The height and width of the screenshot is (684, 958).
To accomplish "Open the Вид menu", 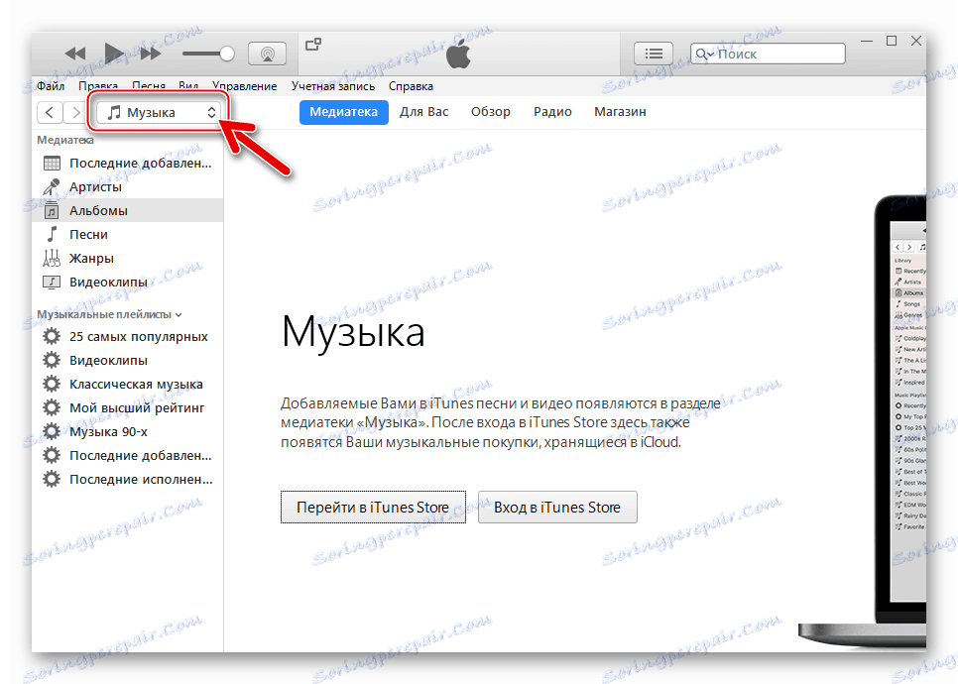I will click(x=188, y=86).
